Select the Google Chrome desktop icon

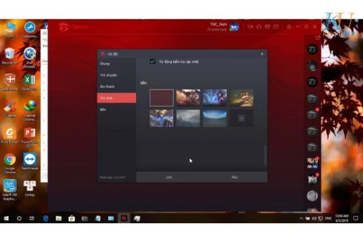pyautogui.click(x=10, y=163)
